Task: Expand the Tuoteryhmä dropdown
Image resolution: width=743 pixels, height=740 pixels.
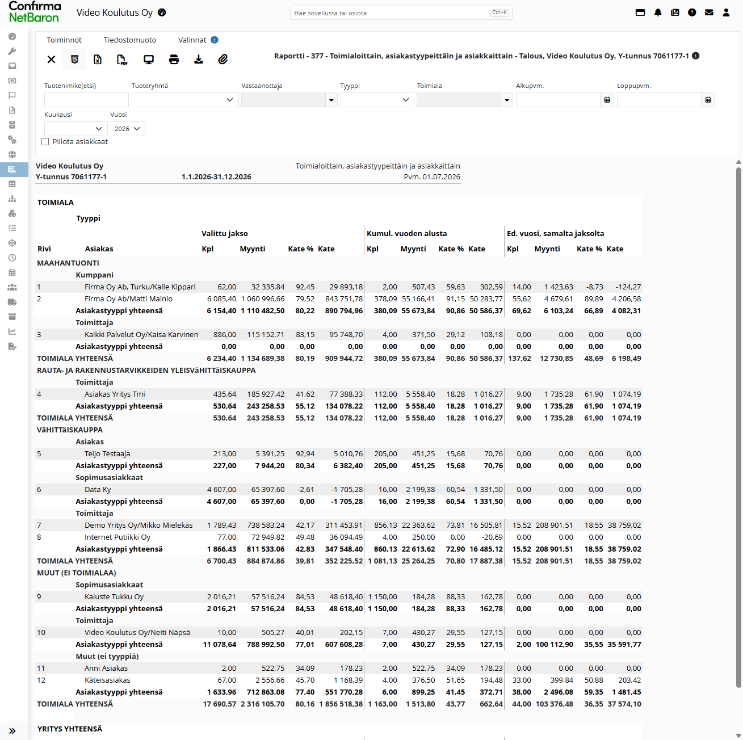Action: point(185,100)
